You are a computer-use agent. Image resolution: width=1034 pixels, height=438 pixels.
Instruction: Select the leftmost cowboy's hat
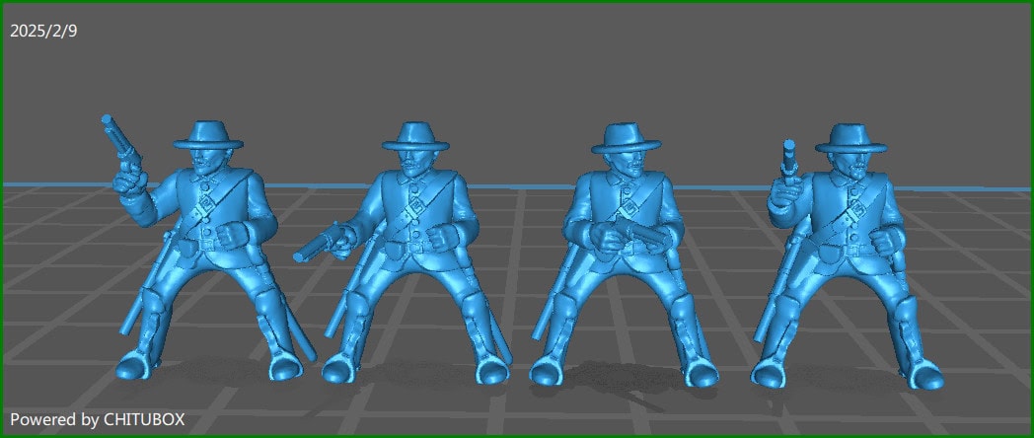point(208,136)
